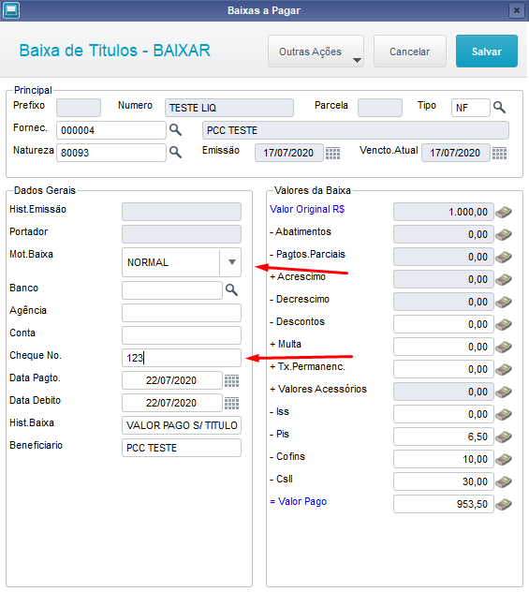Open lookup magnifier next to Fornec. field
This screenshot has width=529, height=592.
[x=175, y=130]
